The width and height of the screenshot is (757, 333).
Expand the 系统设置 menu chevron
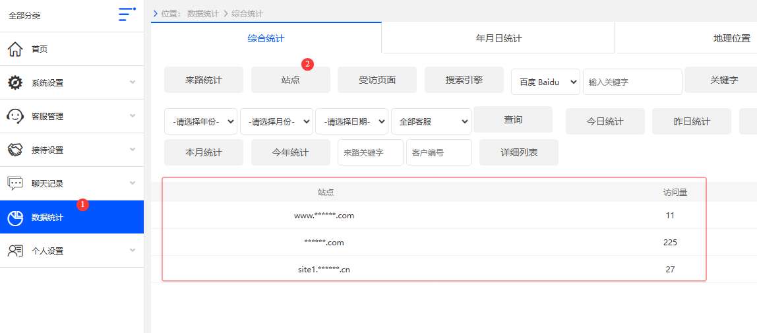(x=133, y=82)
